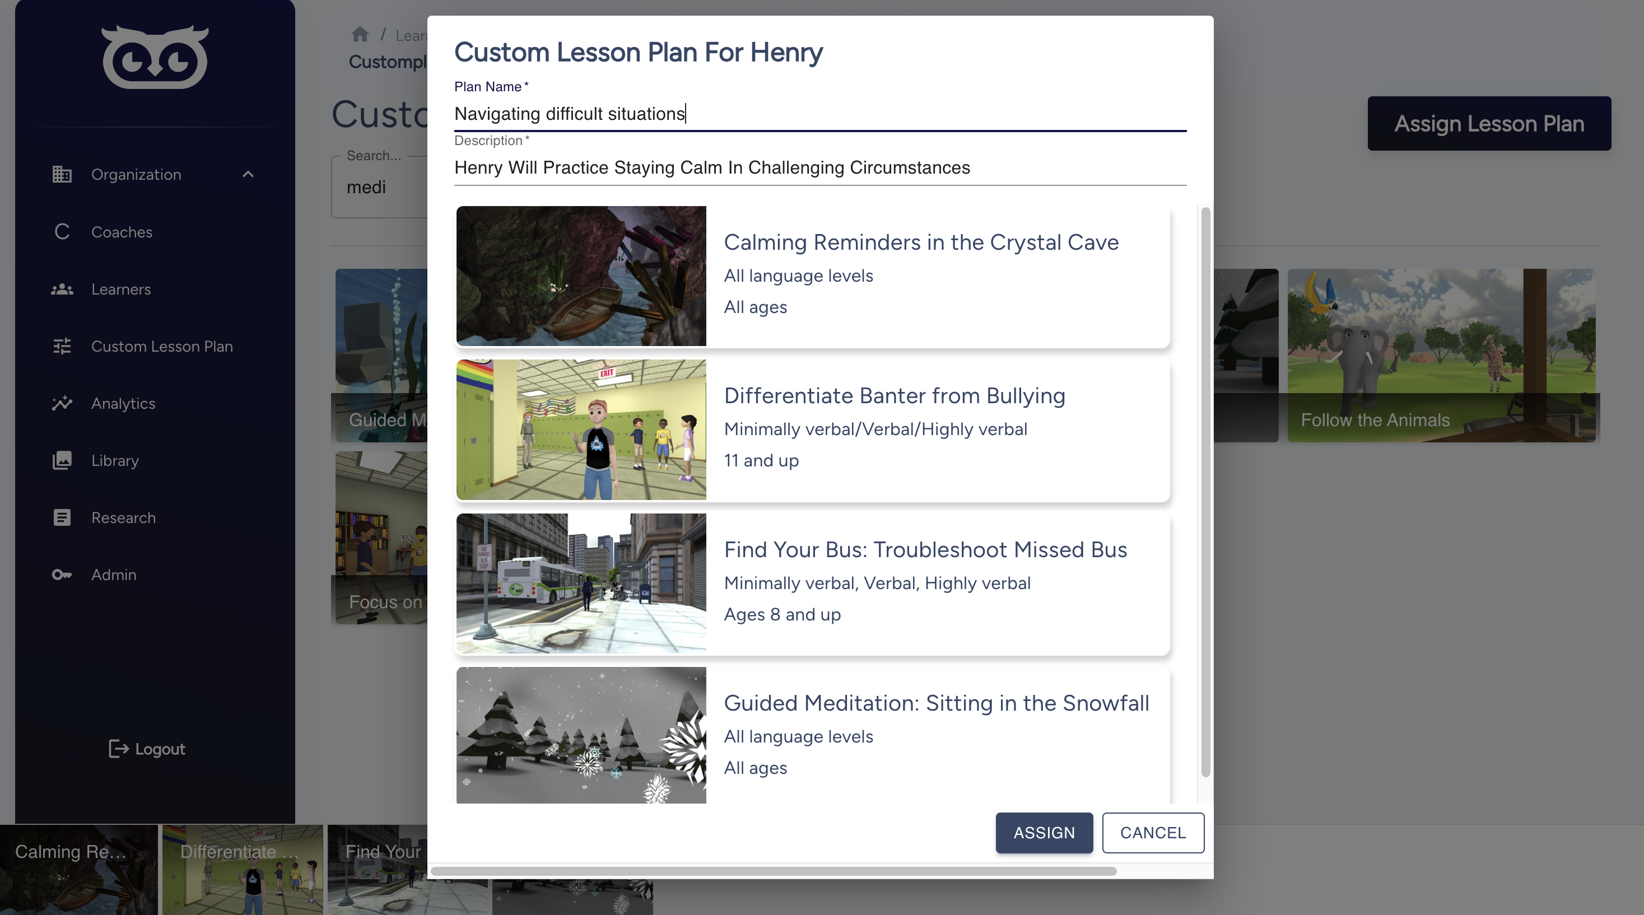Select the Coaches sidebar icon
The image size is (1644, 915).
(x=60, y=231)
